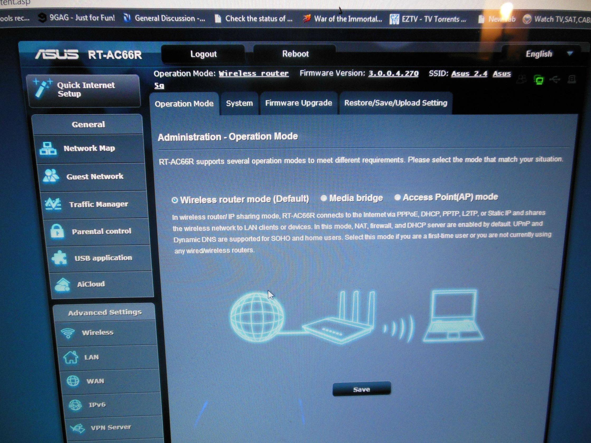Viewport: 591px width, 443px height.
Task: Open Parental control menu item
Action: tap(98, 231)
